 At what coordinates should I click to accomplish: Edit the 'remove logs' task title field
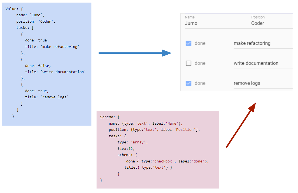263,83
